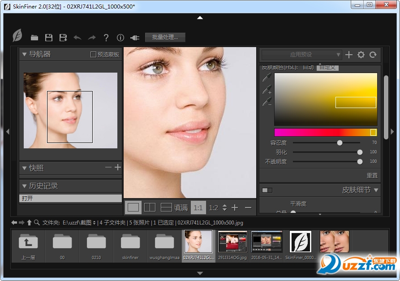Image resolution: width=400 pixels, height=281 pixels.
Task: Switch to top-bottom split view
Action: tap(166, 208)
